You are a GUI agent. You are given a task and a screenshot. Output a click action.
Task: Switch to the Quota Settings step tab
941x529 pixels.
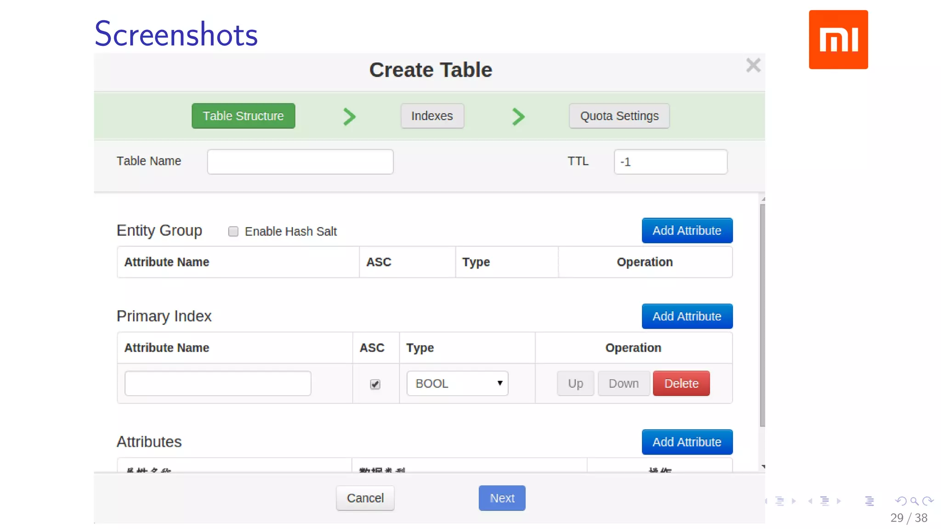point(619,116)
